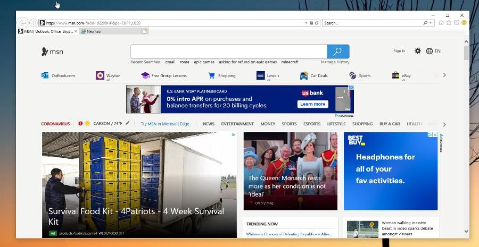This screenshot has height=247, width=479.
Task: Switch to the New tab
Action: [110, 31]
